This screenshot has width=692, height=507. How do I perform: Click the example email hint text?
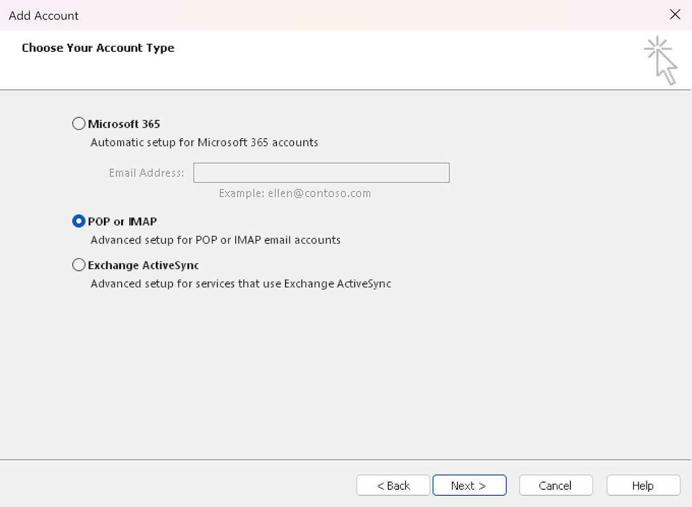click(x=295, y=193)
